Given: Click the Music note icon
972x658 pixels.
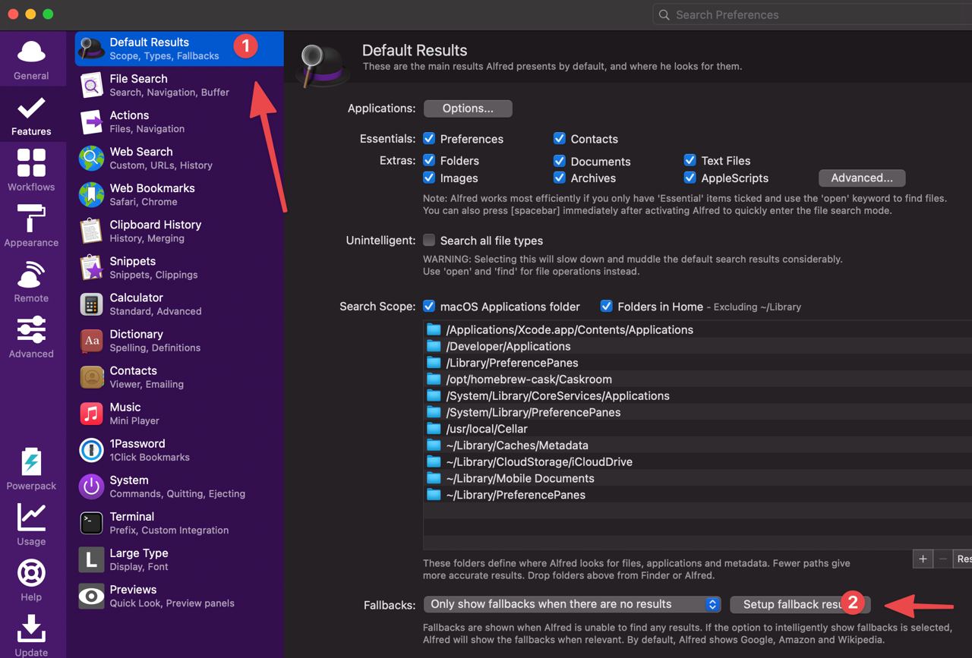Looking at the screenshot, I should tap(92, 413).
